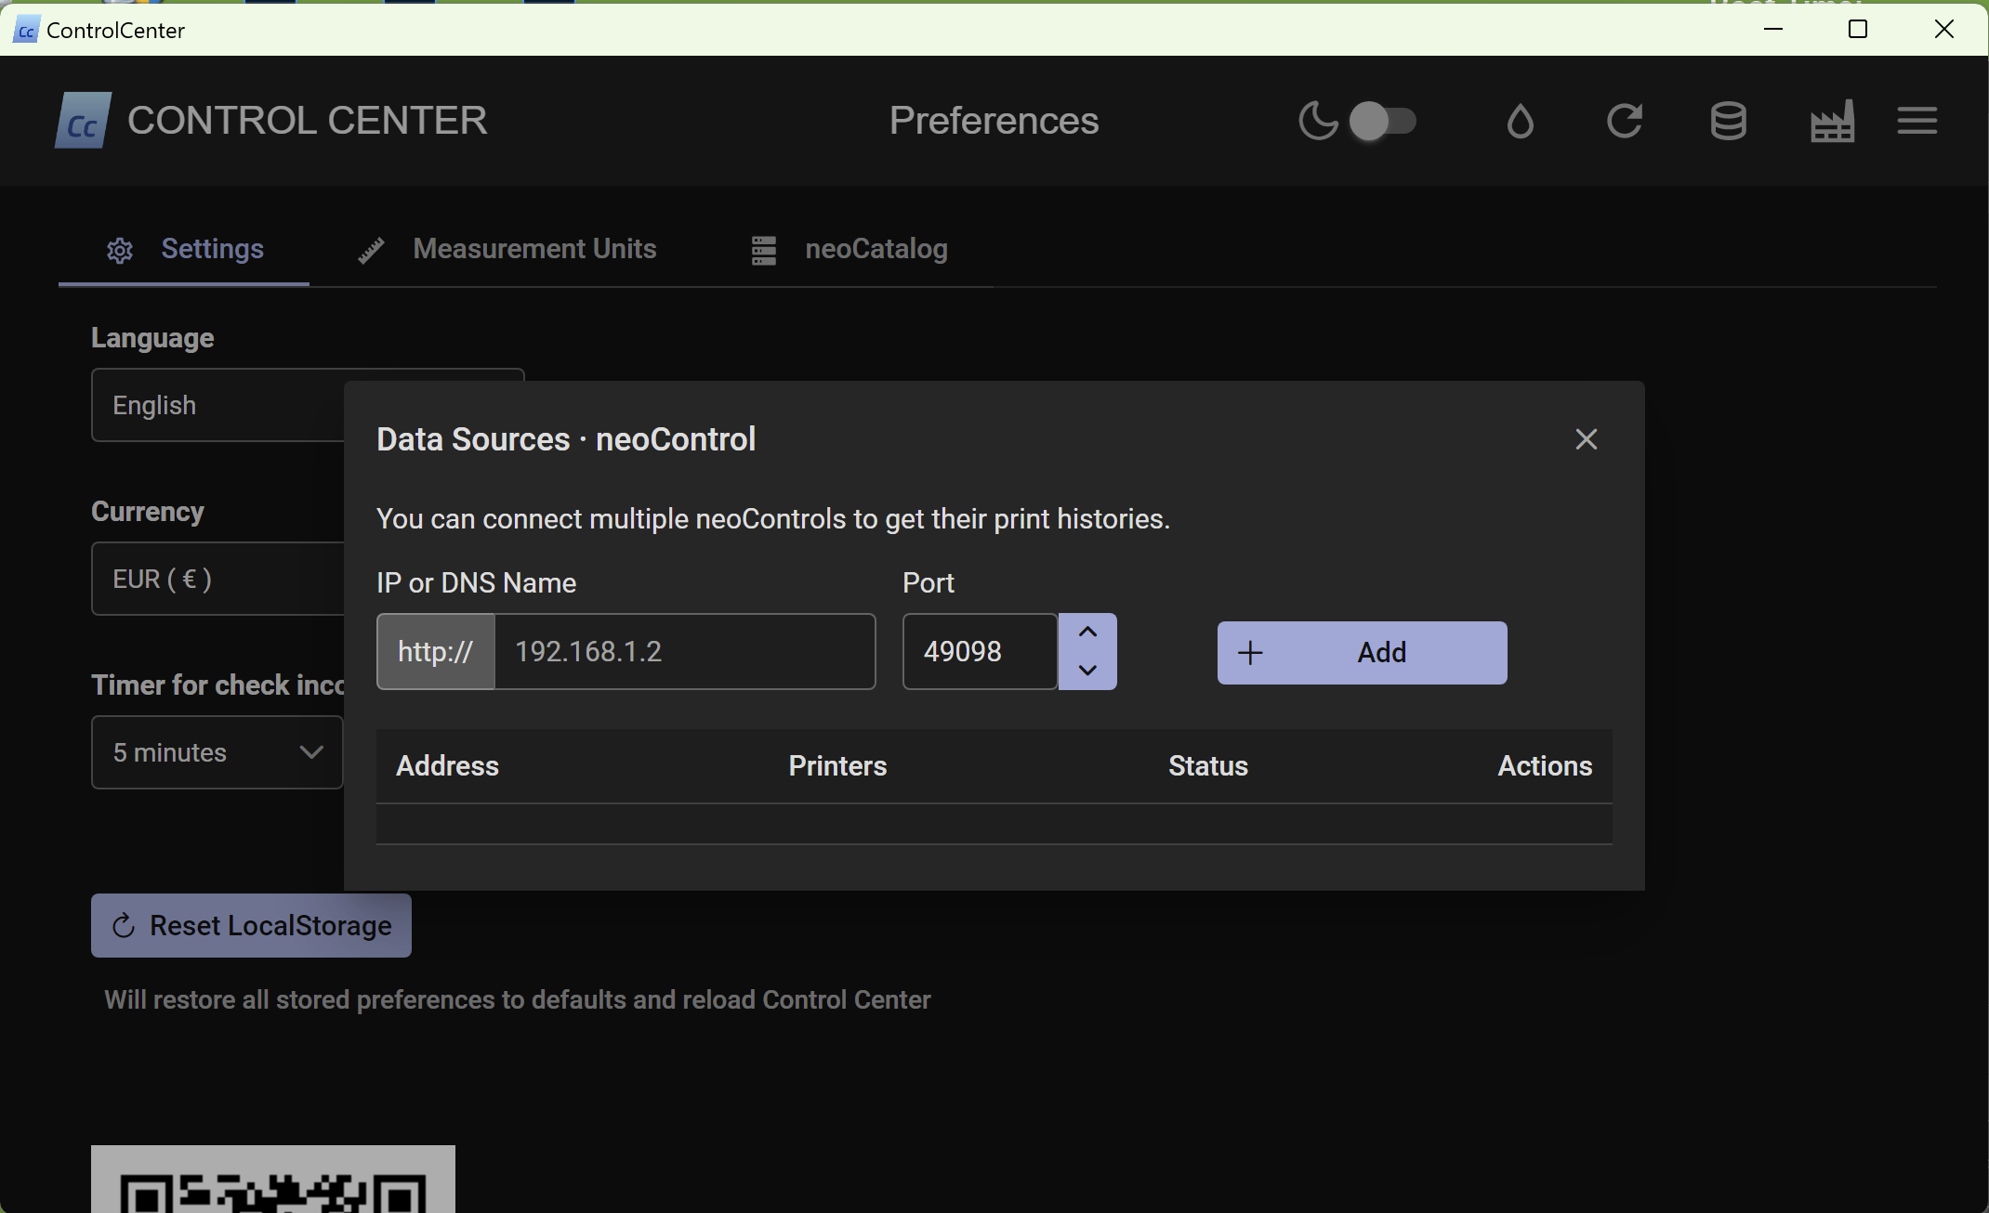Click the Control Center Cc logo
Image resolution: width=1989 pixels, height=1213 pixels.
[x=83, y=121]
